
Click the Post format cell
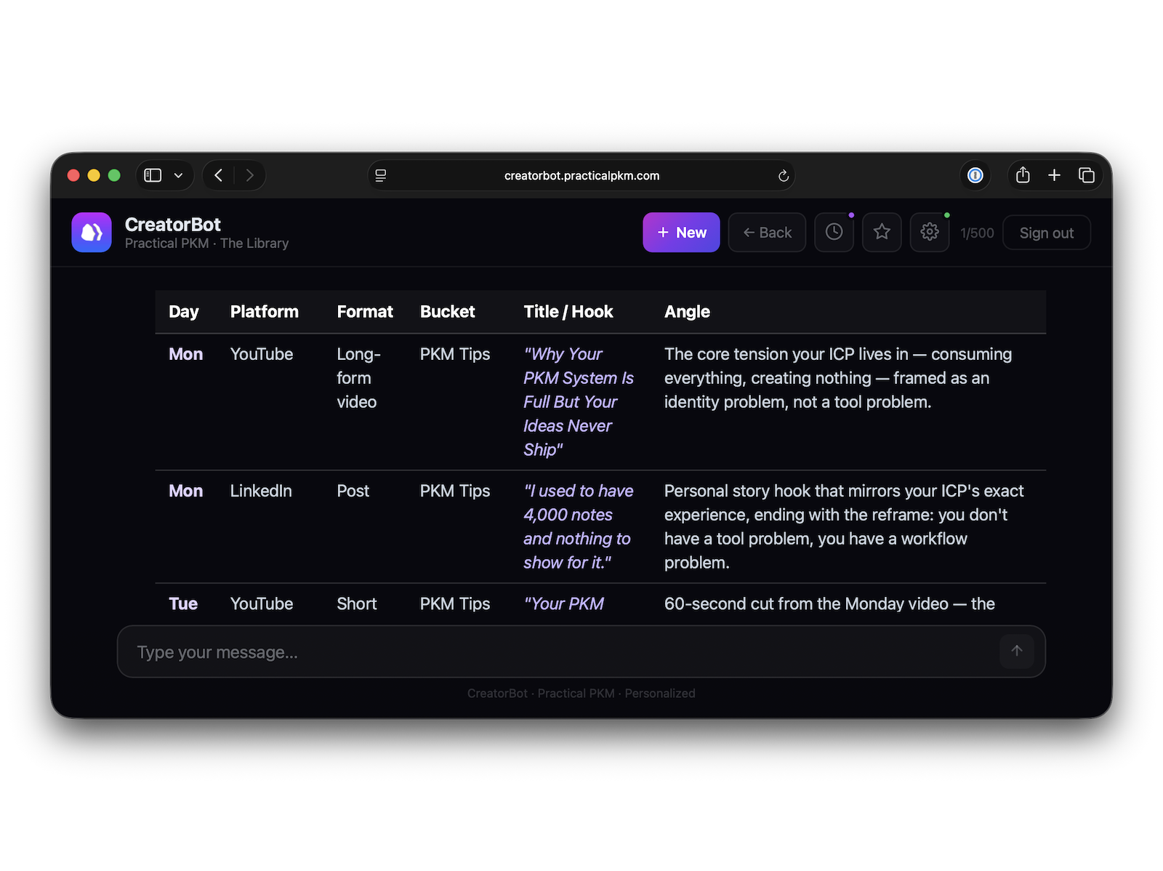353,491
